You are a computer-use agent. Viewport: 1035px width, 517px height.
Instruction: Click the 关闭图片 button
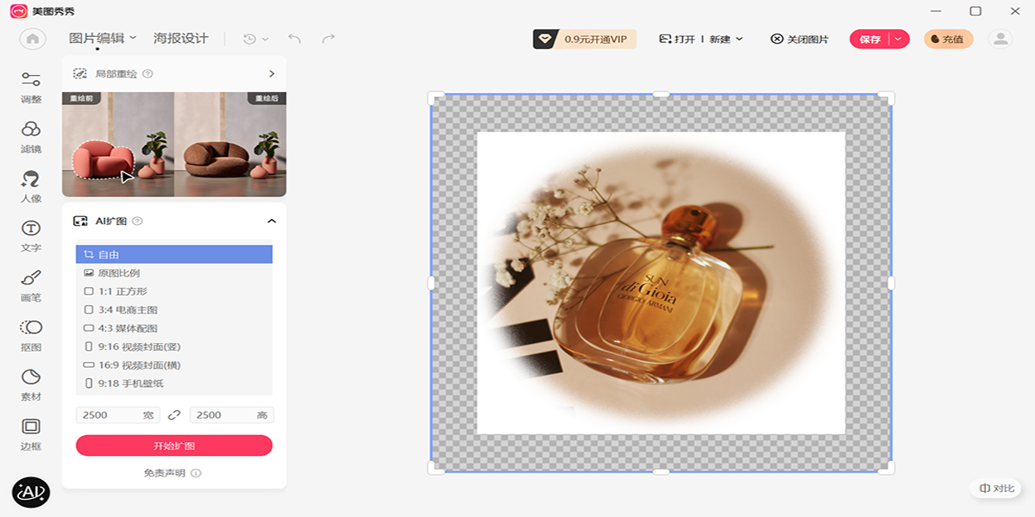click(x=800, y=39)
